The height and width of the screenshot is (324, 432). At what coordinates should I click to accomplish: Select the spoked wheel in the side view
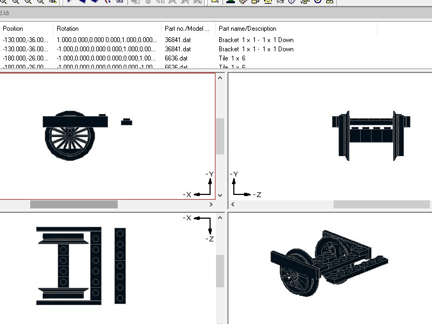70,136
